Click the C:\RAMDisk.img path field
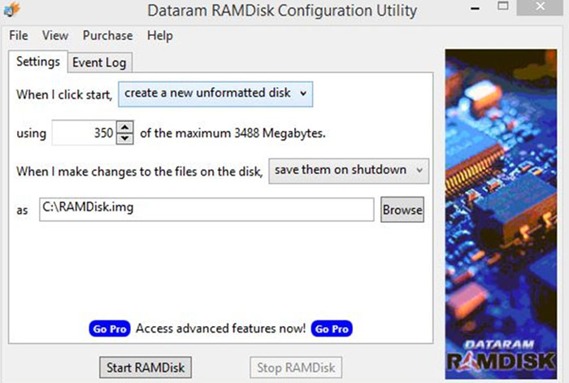 tap(206, 210)
